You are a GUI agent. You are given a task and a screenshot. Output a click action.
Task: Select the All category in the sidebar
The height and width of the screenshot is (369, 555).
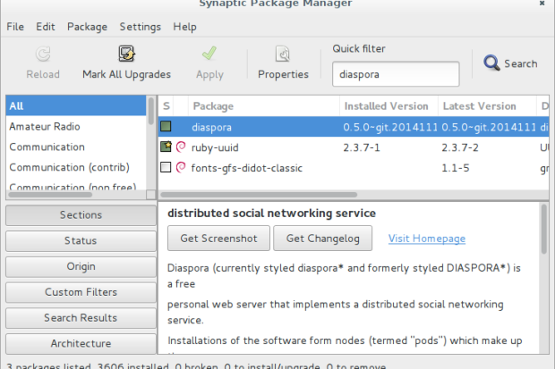coord(76,105)
